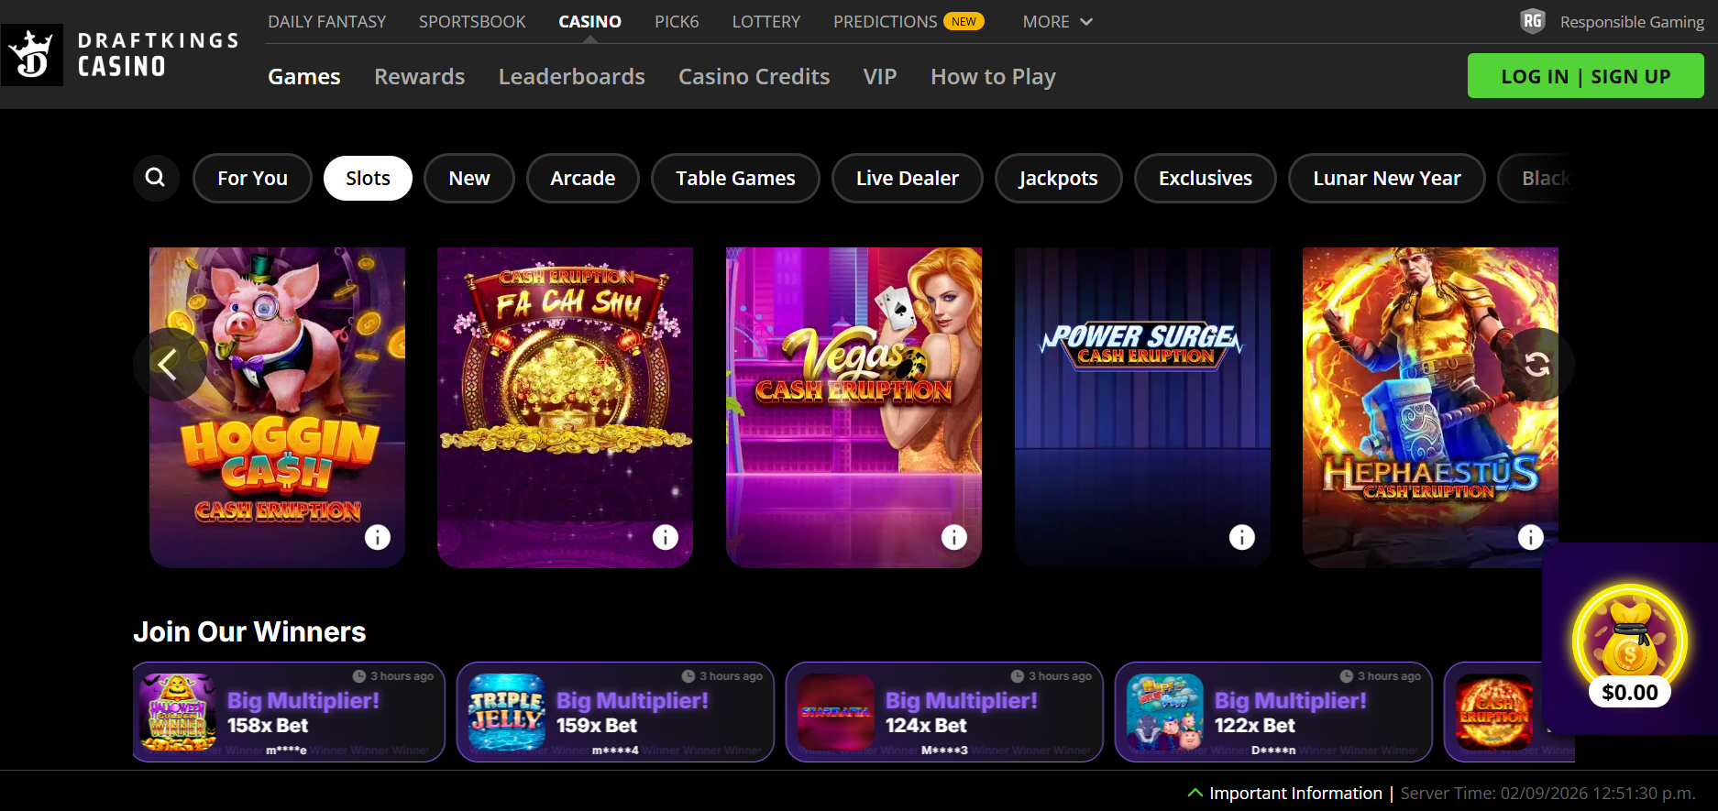This screenshot has height=811, width=1718.
Task: Click Halloween Winner game icon in winners
Action: pos(177,712)
